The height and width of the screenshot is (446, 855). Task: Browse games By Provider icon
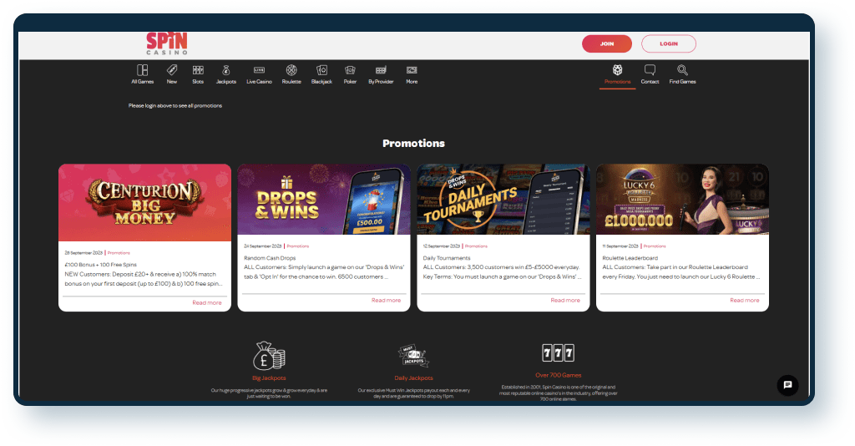(x=381, y=70)
